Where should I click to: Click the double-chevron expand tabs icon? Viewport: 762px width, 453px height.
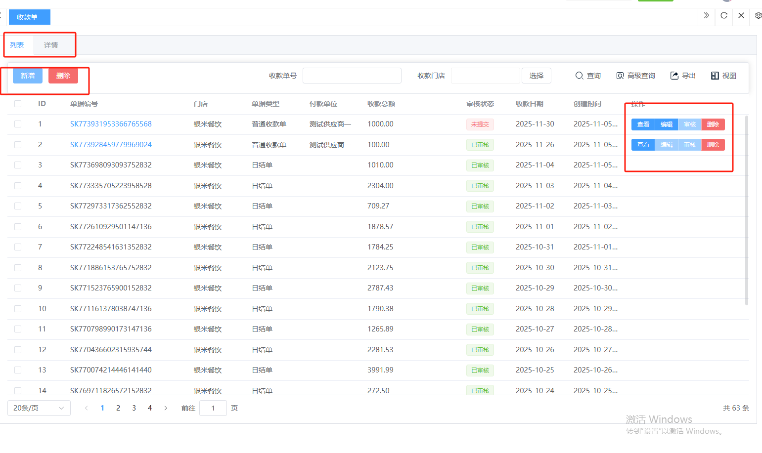[706, 15]
